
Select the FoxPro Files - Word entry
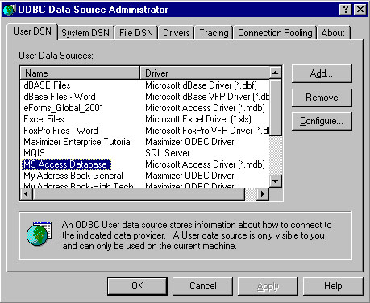tap(60, 131)
